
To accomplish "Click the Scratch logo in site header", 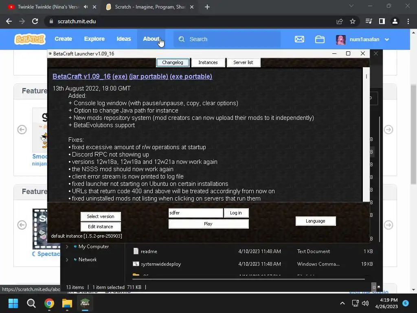I will 30,39.
